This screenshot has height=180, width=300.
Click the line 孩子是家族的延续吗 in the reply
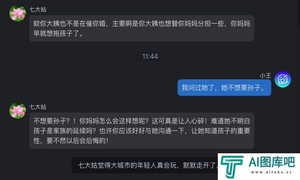65,131
